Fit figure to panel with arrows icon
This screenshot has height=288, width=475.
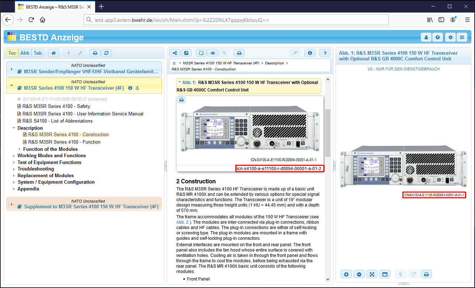coord(372,274)
